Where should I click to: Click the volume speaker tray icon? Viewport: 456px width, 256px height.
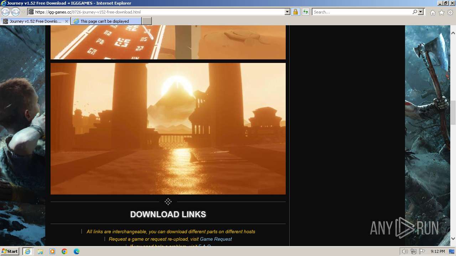coord(405,251)
